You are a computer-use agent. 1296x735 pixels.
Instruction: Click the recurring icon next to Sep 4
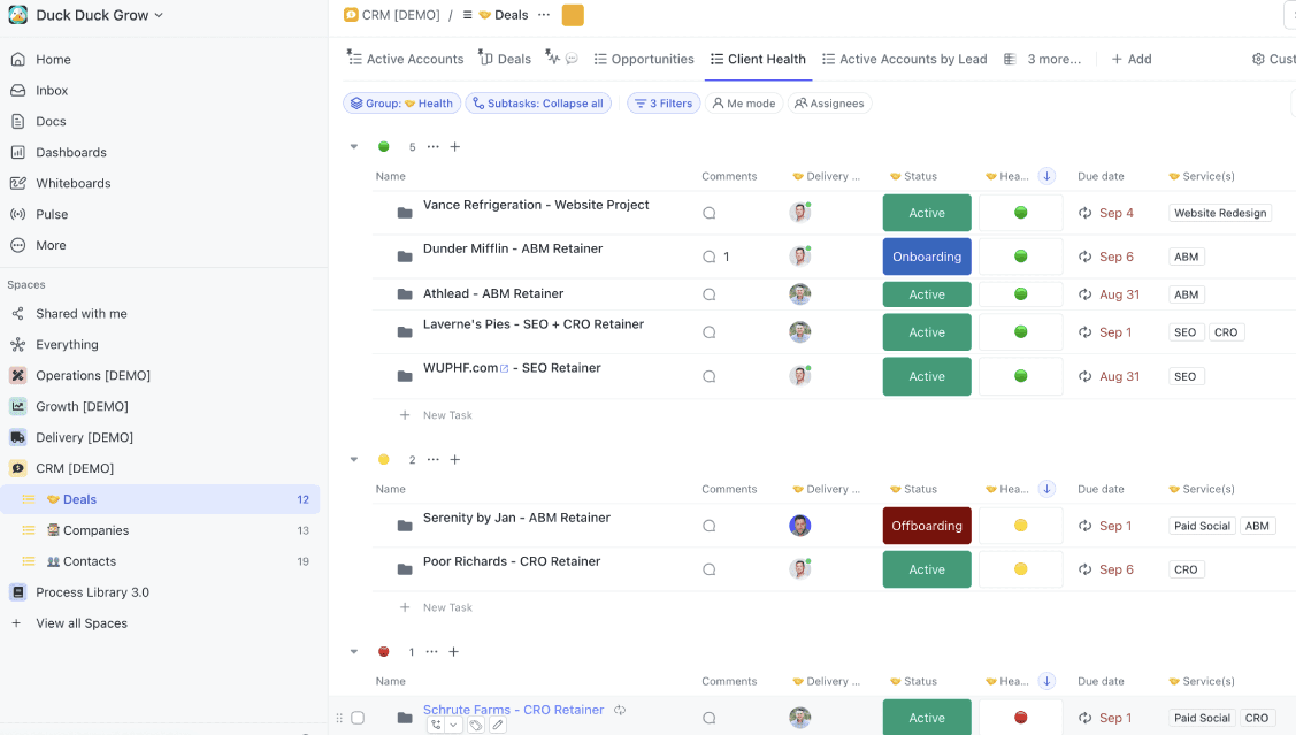(x=1085, y=213)
